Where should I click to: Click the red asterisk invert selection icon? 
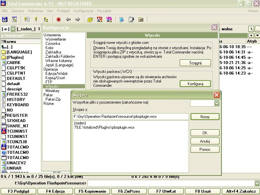pos(58,19)
